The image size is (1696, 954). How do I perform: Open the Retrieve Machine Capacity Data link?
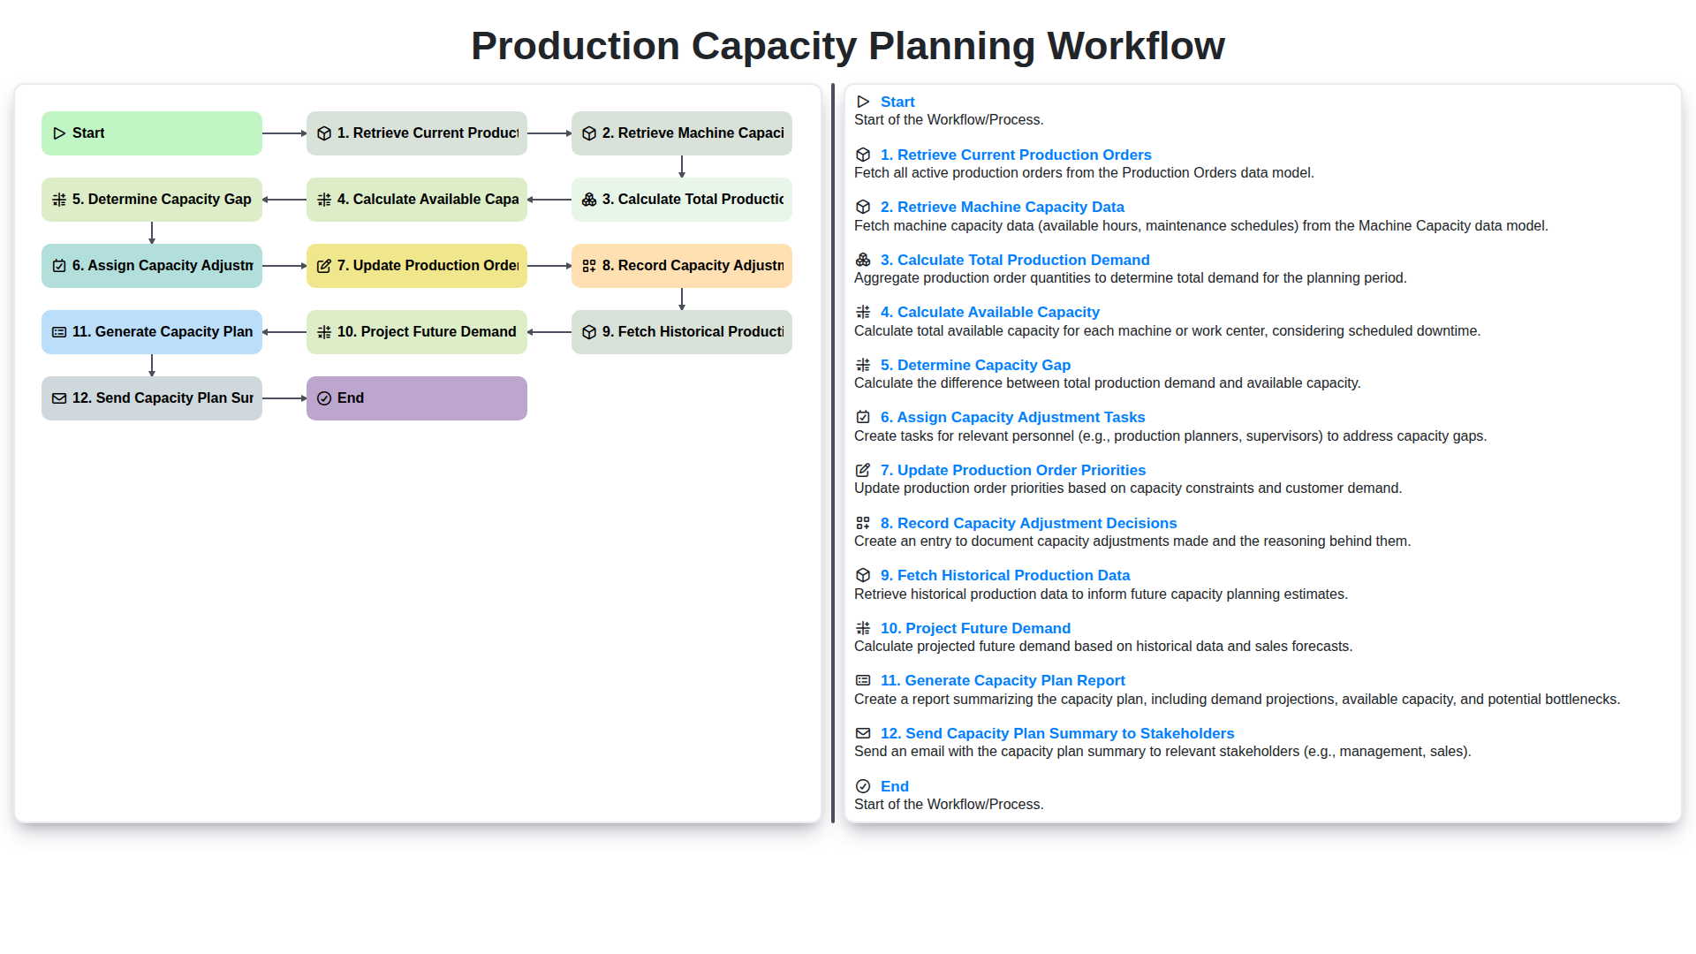[x=1003, y=207]
